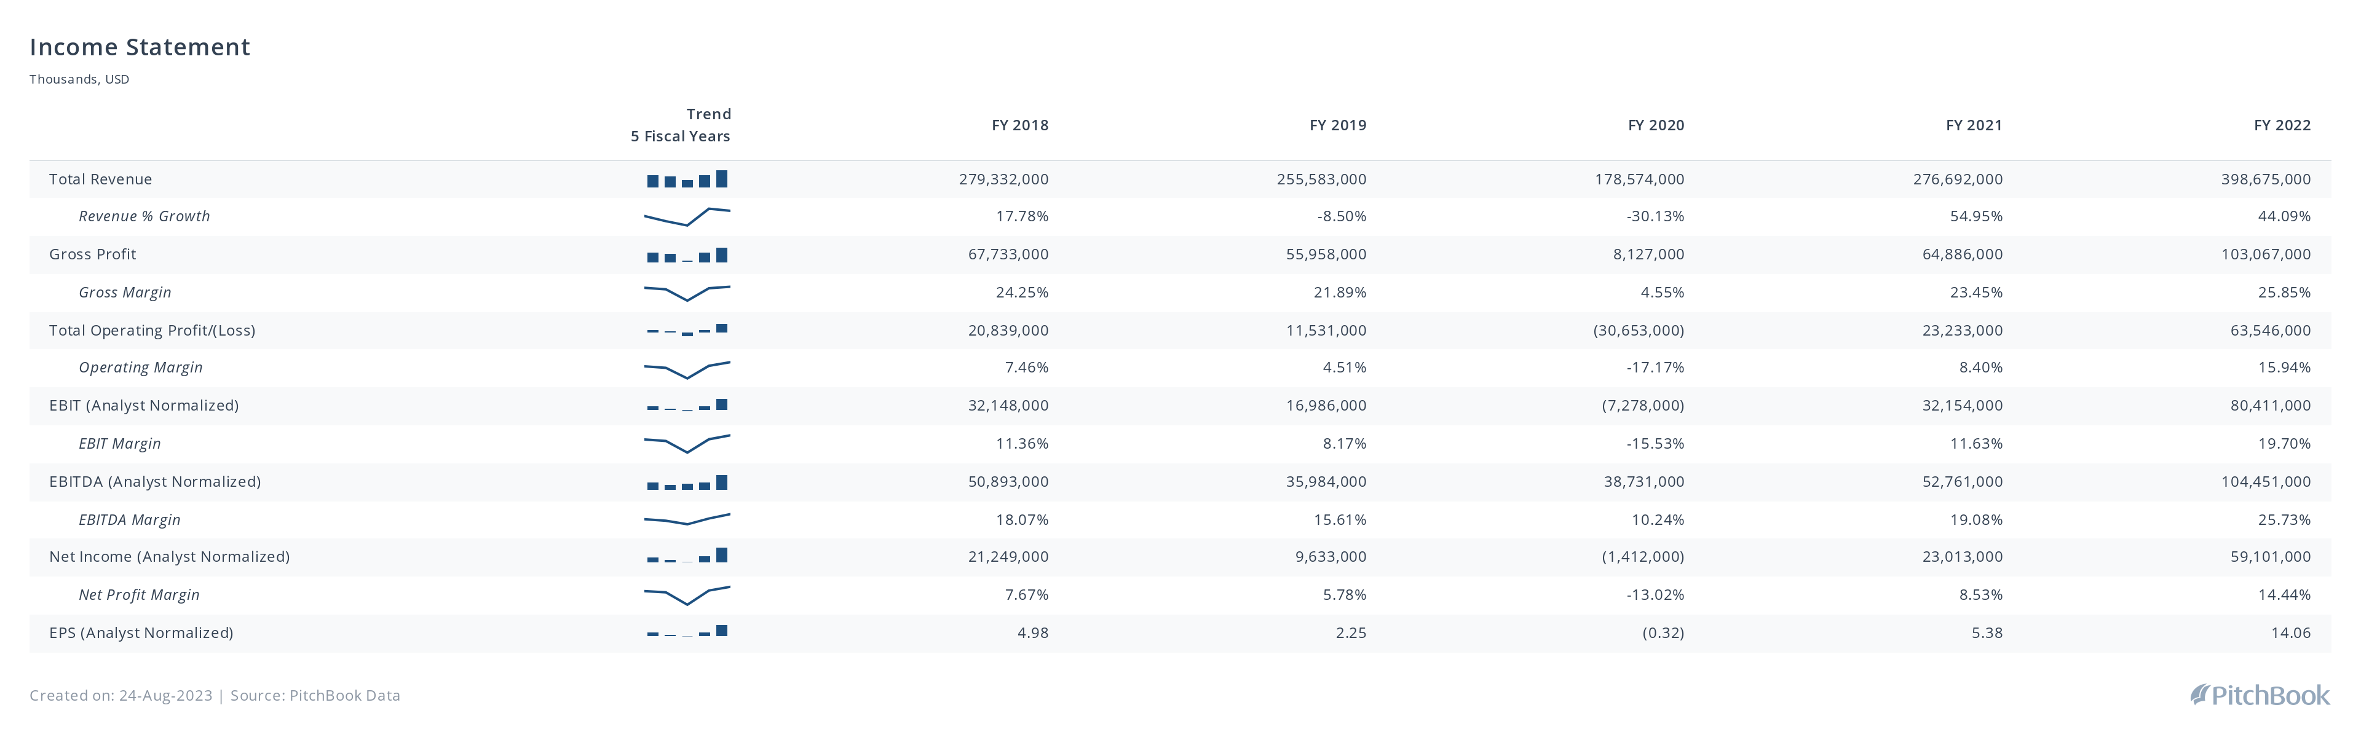Click the Gross Margin trend line sparkline
Image resolution: width=2361 pixels, height=740 pixels.
687,293
